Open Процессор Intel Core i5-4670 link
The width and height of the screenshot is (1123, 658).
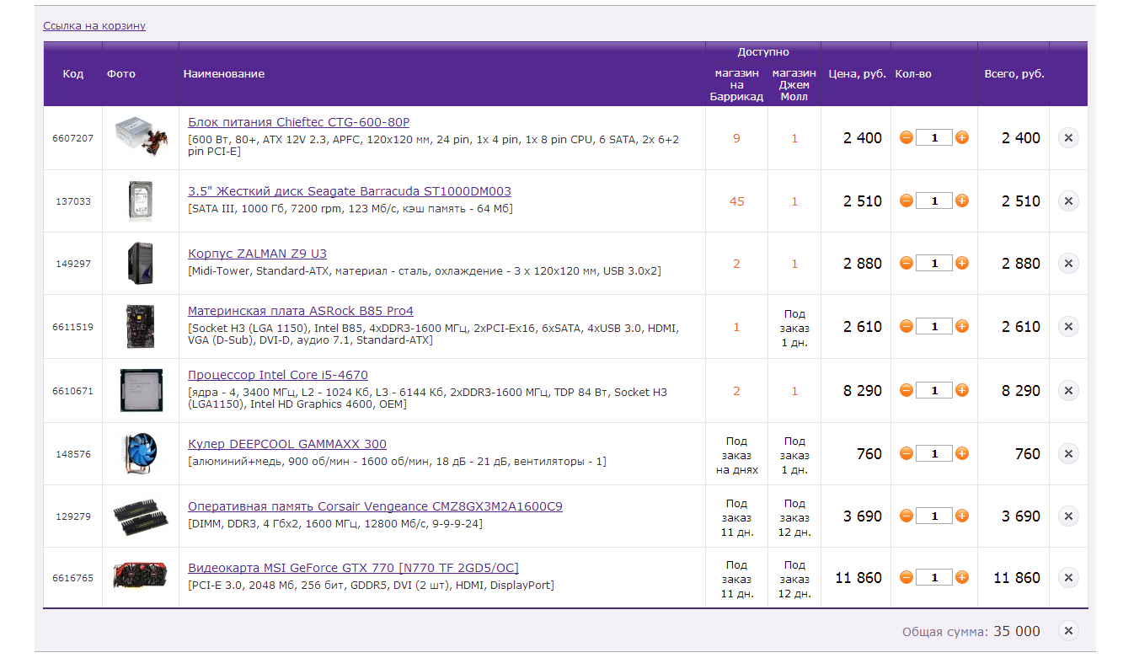(x=278, y=375)
